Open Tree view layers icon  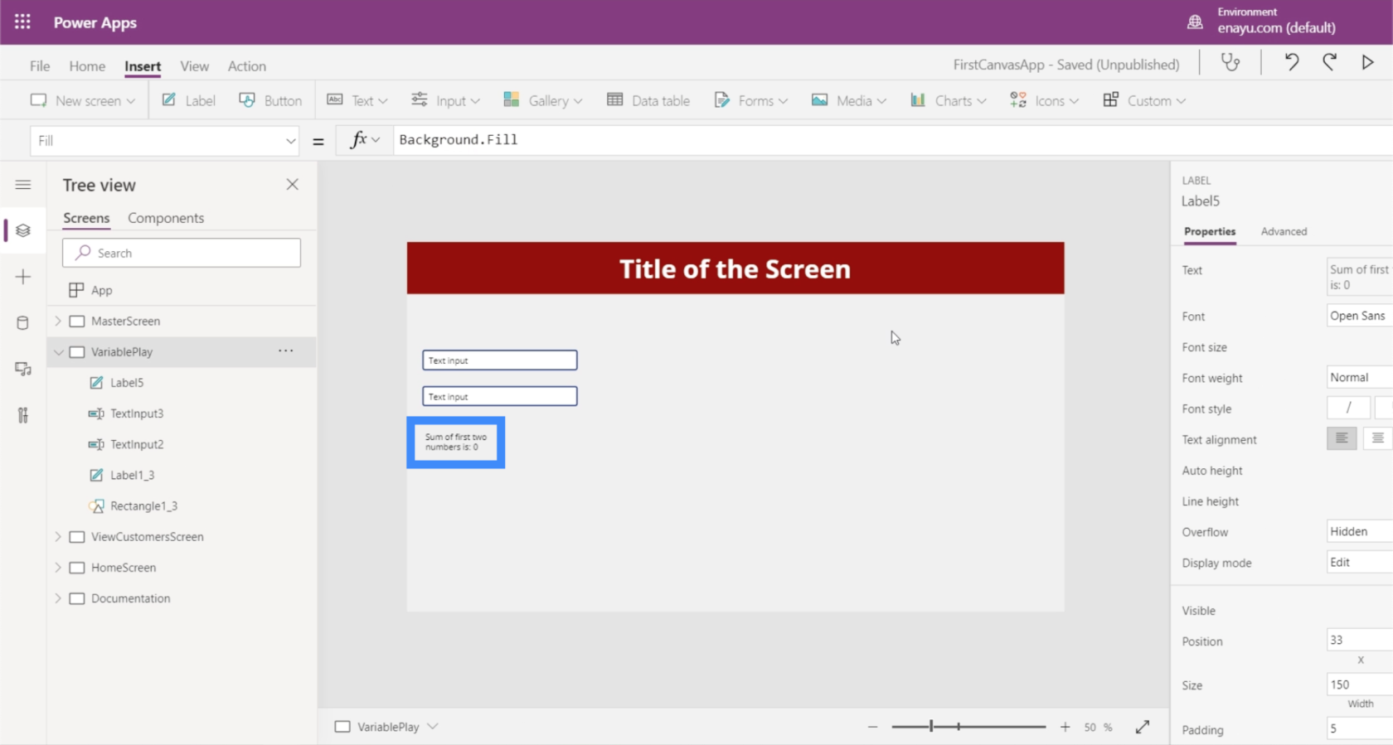(x=23, y=230)
